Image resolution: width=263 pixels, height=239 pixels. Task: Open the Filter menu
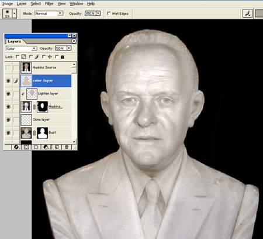pyautogui.click(x=49, y=4)
